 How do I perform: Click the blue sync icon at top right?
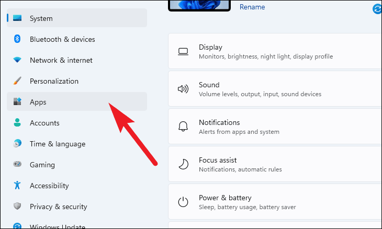pos(377,9)
